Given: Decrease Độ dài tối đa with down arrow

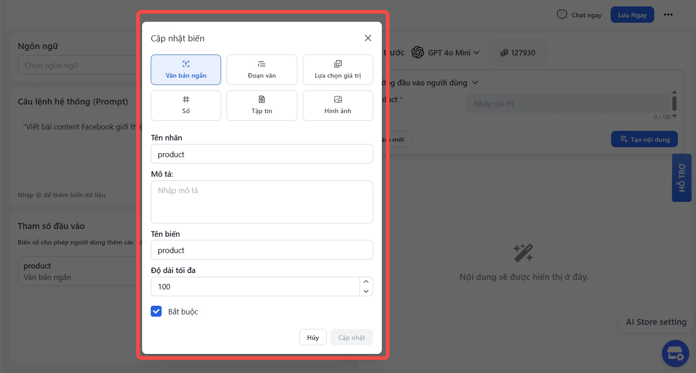Looking at the screenshot, I should click(366, 291).
